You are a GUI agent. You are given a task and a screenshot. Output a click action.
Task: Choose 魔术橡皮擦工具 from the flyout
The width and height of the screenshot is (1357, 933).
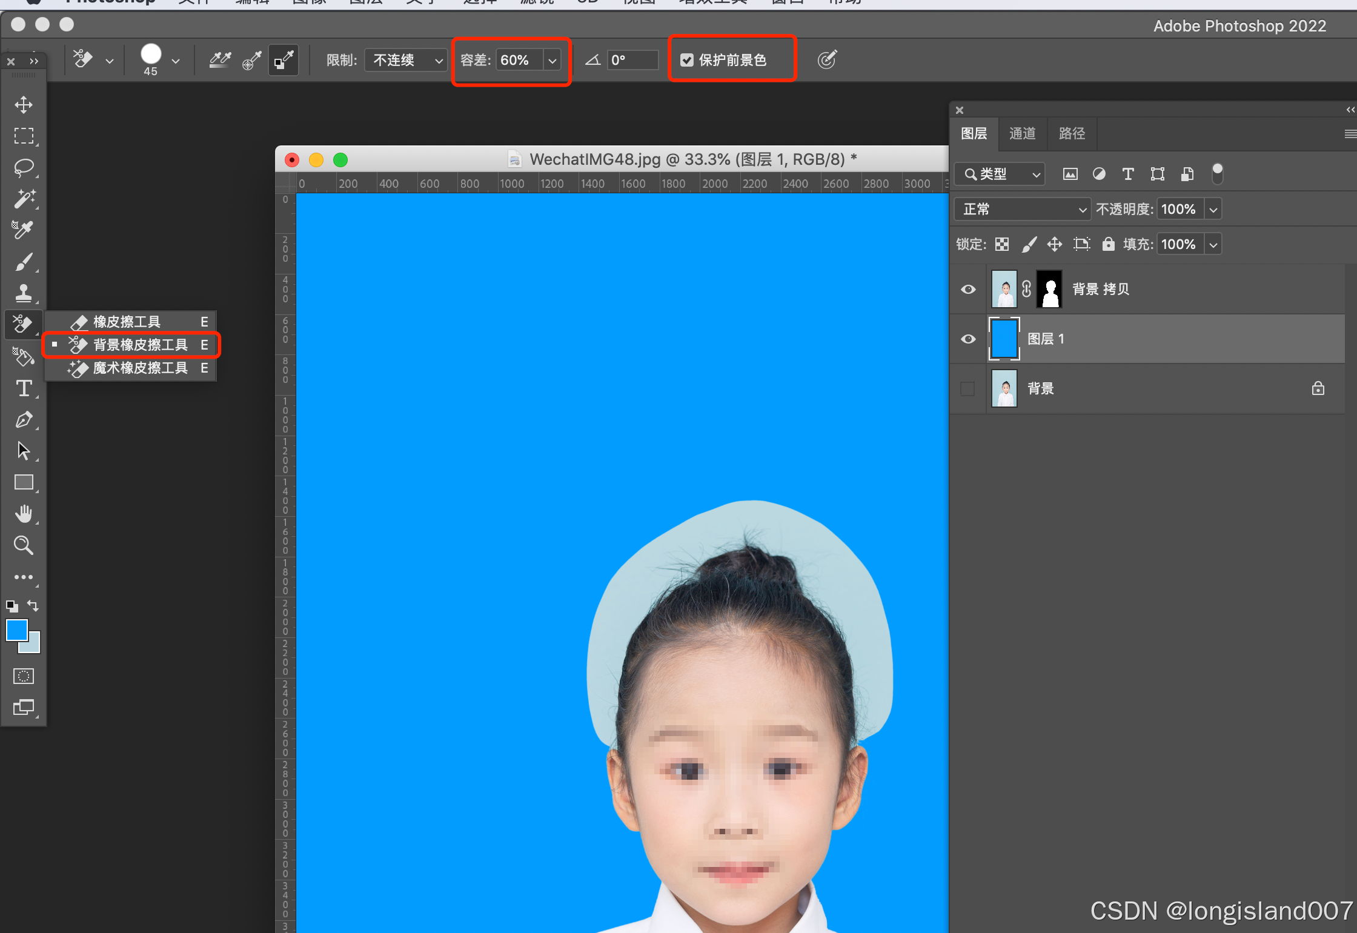140,368
